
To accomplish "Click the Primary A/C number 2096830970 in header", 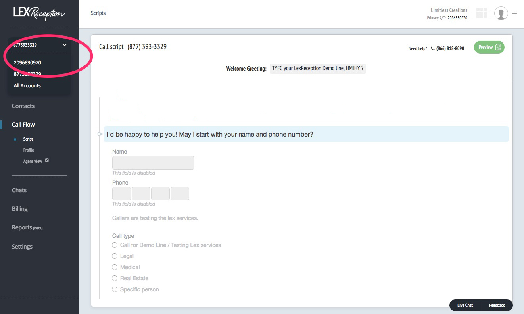I will click(x=457, y=18).
